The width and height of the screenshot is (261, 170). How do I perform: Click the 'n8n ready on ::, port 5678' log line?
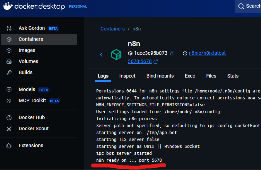click(129, 160)
